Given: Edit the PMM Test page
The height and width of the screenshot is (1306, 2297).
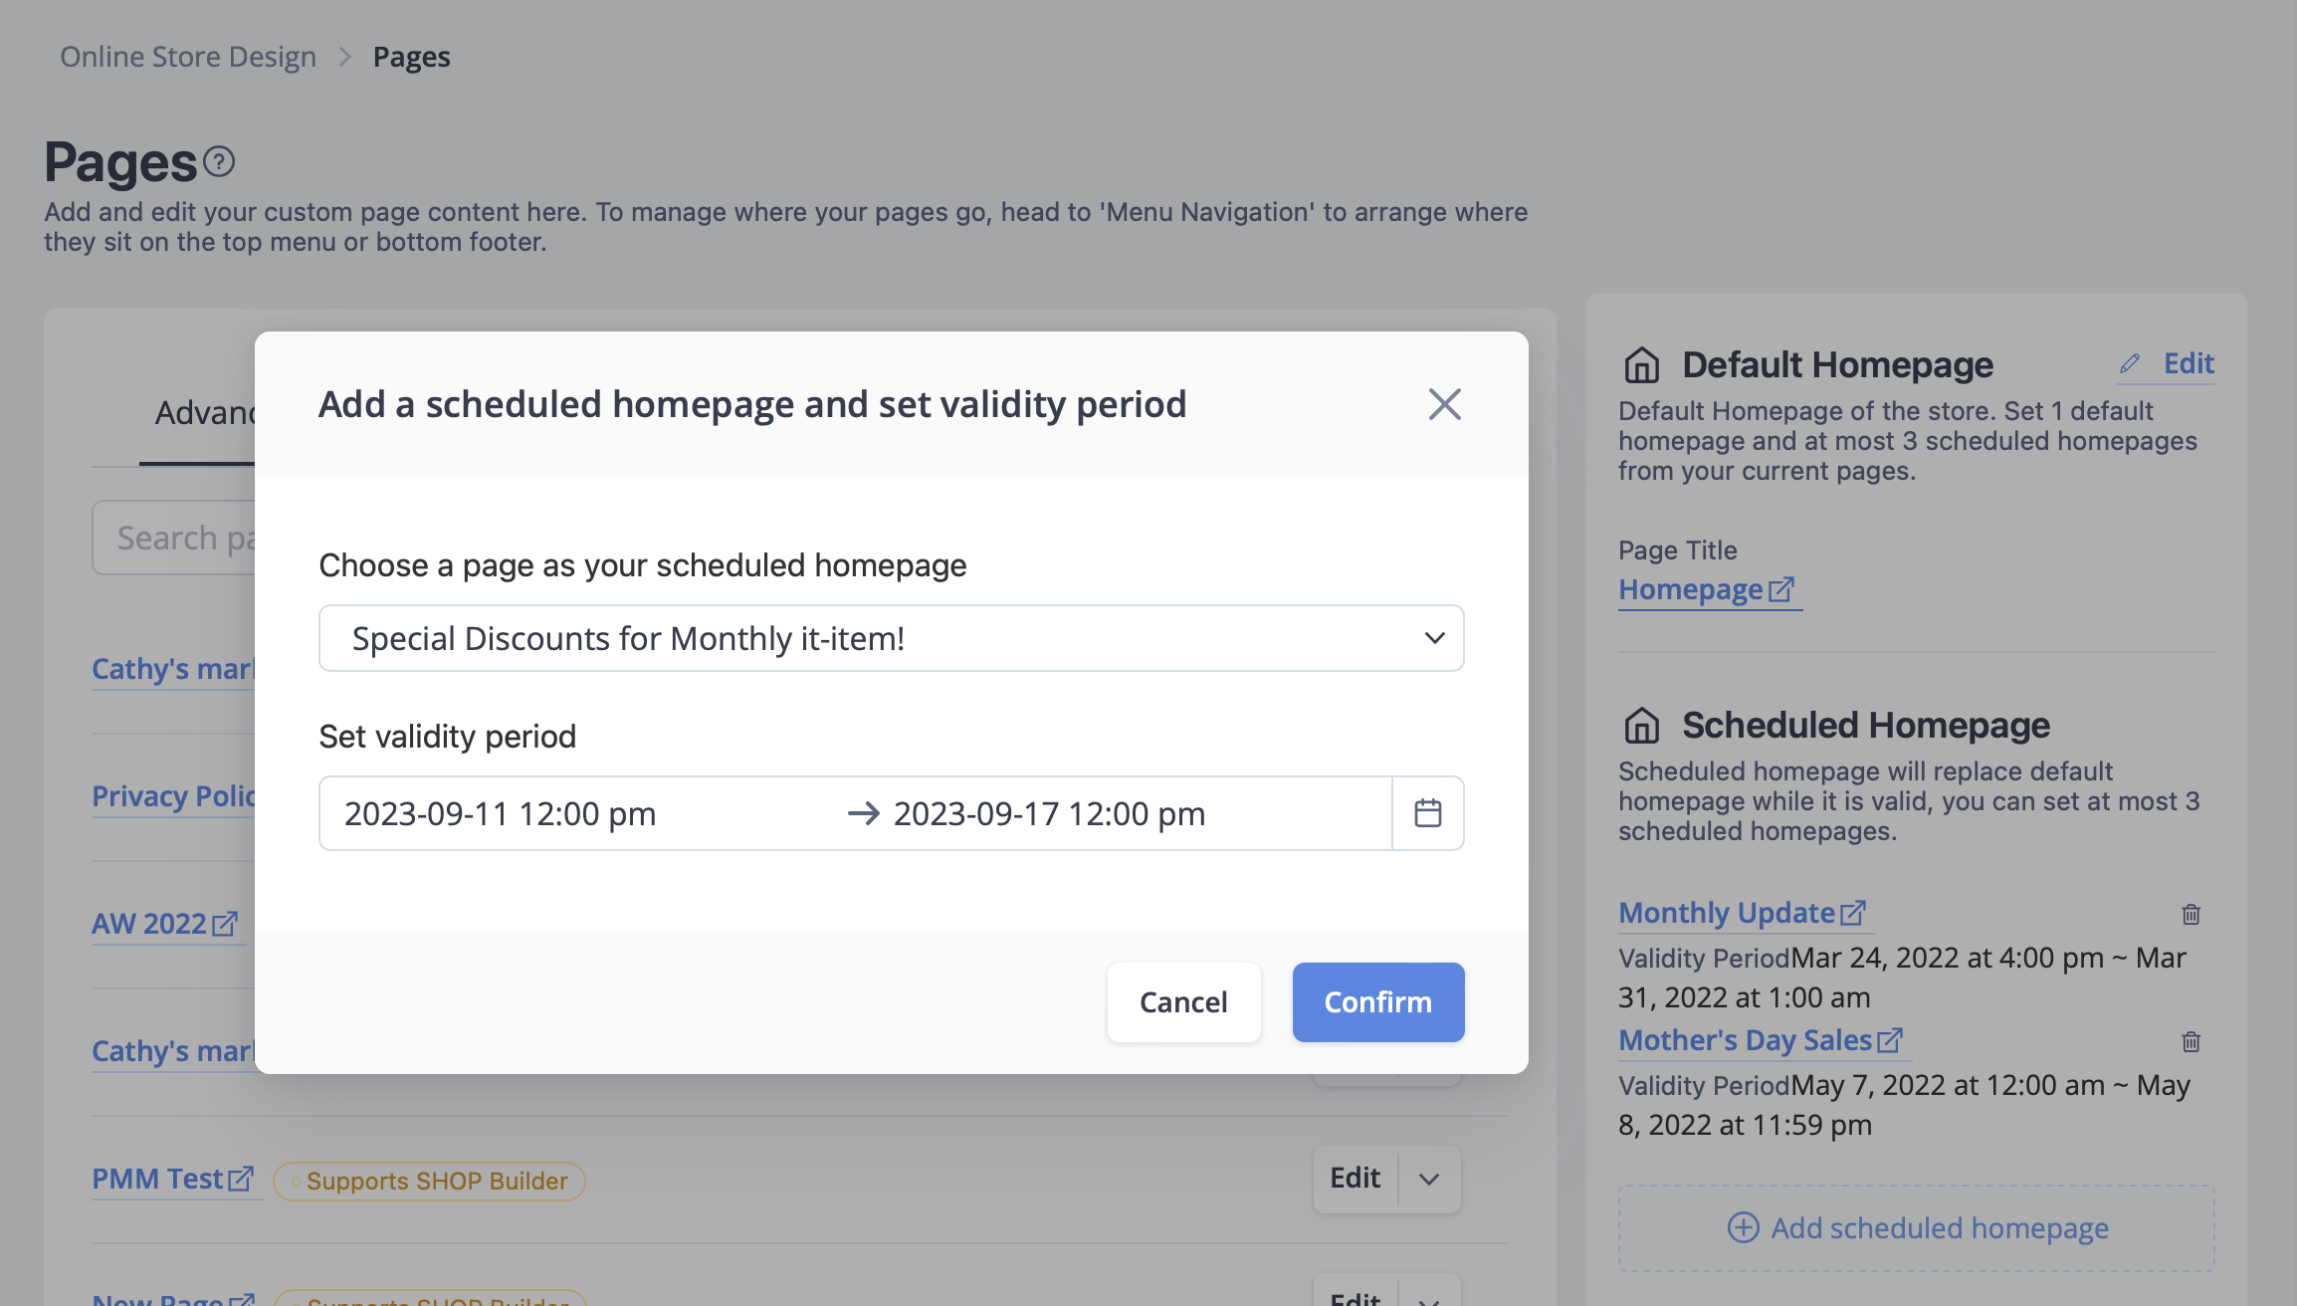Looking at the screenshot, I should (x=1356, y=1179).
